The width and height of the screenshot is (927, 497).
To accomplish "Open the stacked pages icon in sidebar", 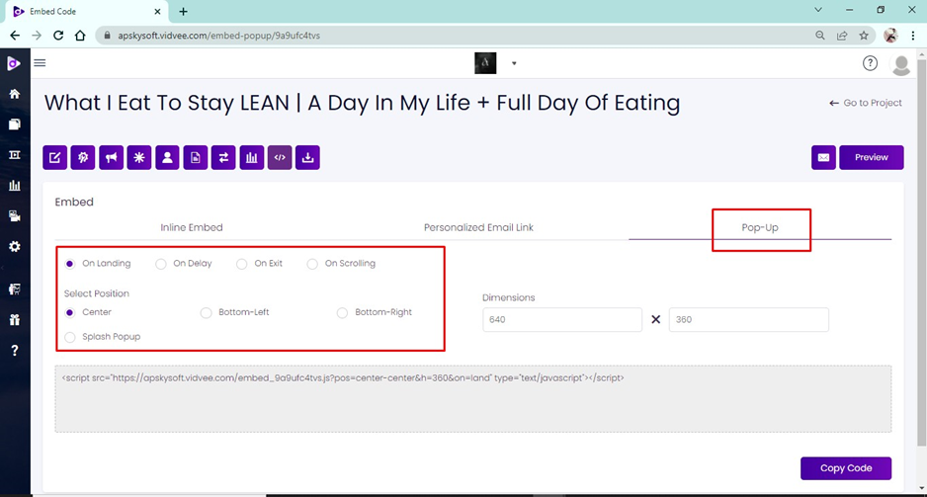I will [15, 124].
